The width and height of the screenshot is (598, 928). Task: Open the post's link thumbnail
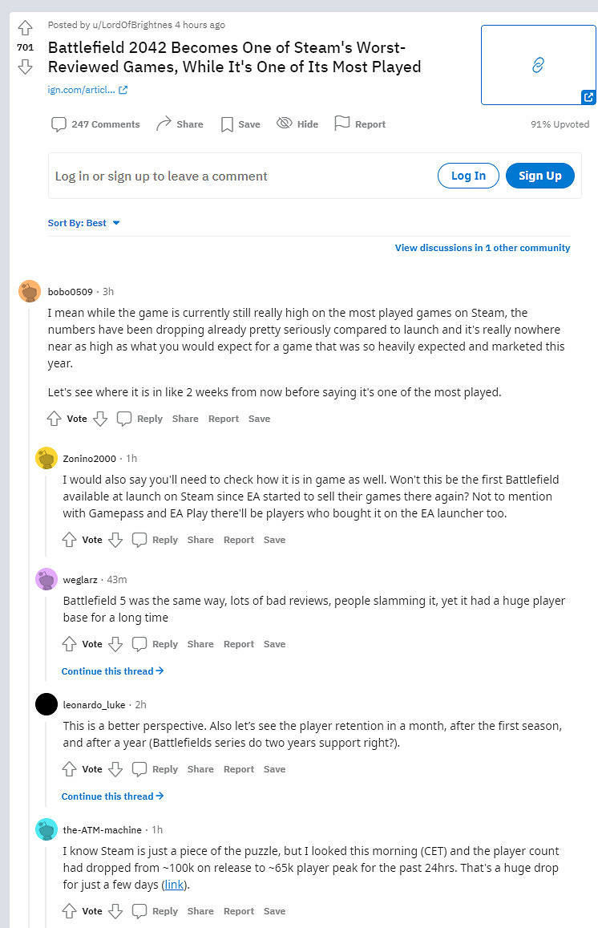click(538, 65)
